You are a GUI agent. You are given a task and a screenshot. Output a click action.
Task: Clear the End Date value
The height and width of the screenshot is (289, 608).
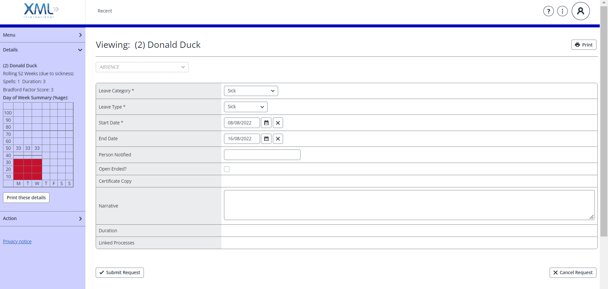pyautogui.click(x=278, y=139)
